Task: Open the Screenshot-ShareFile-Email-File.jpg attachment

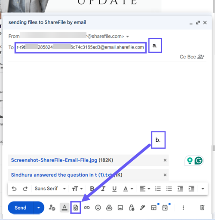Action: (54, 160)
